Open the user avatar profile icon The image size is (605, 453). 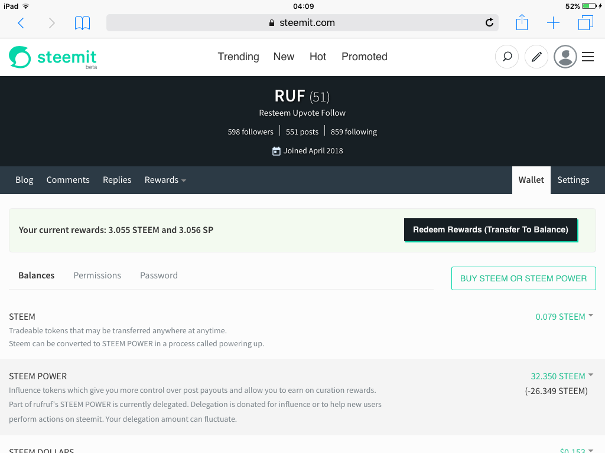[565, 57]
